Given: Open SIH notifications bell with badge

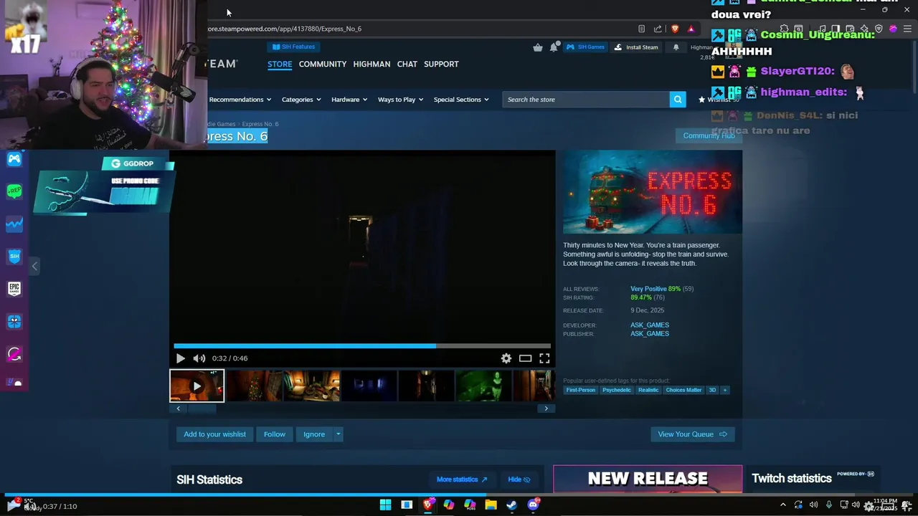Looking at the screenshot, I should point(554,47).
